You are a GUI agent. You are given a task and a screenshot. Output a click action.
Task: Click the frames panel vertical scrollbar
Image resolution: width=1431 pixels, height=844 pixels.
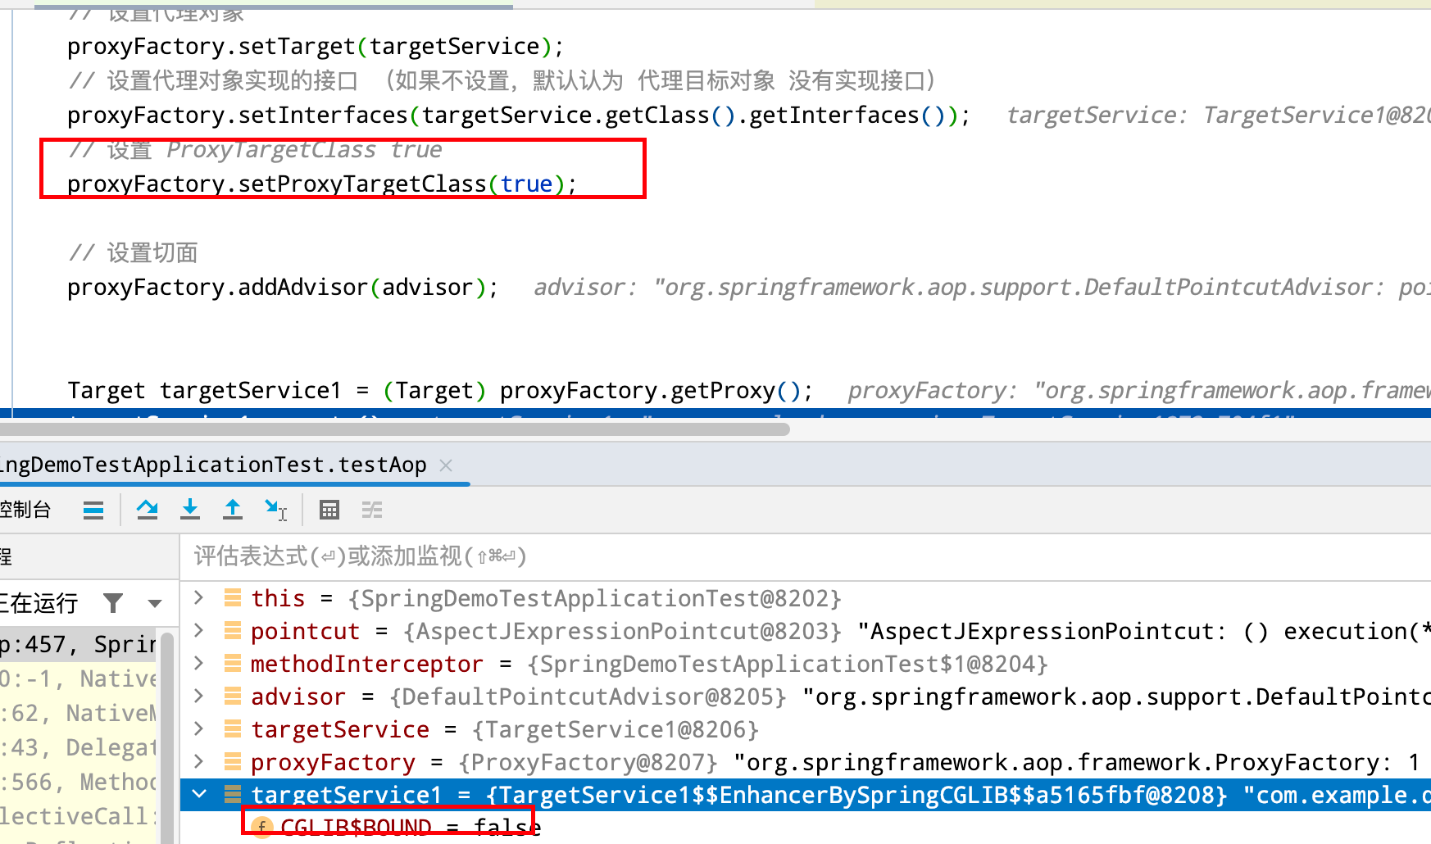(168, 737)
